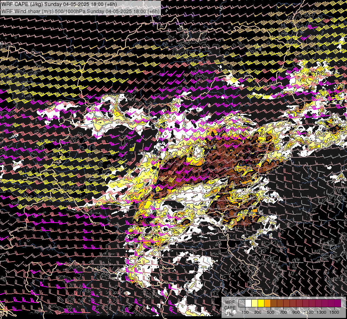Click the legend tick label 700
Image resolution: width=347 pixels, height=319 pixels.
point(283,312)
